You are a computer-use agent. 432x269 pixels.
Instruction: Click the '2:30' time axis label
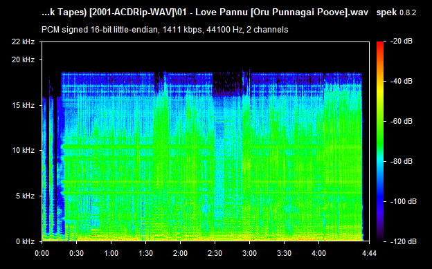pyautogui.click(x=215, y=253)
